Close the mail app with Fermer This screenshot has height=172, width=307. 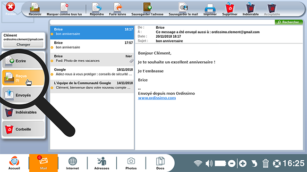tap(10, 9)
